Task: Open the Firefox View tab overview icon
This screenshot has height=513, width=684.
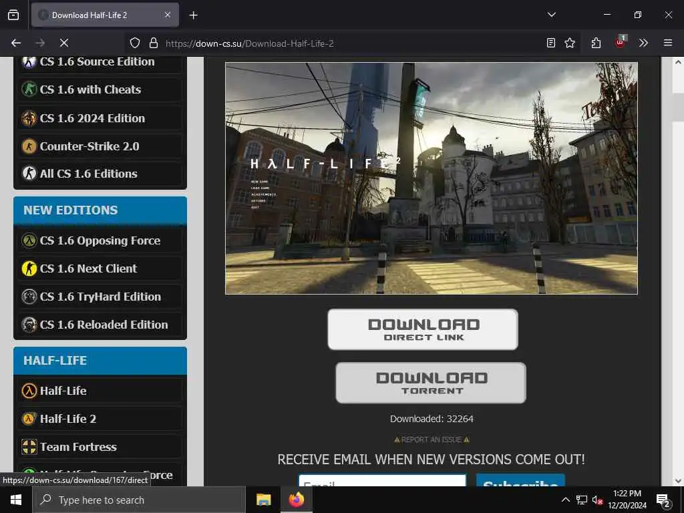Action: pos(13,15)
